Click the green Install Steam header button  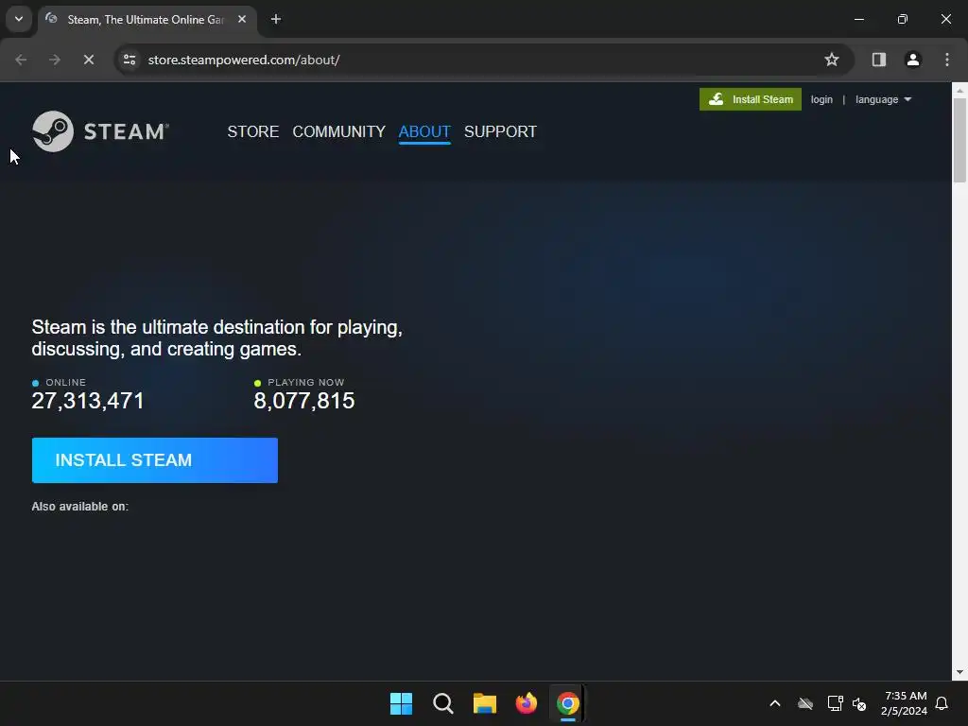click(750, 99)
